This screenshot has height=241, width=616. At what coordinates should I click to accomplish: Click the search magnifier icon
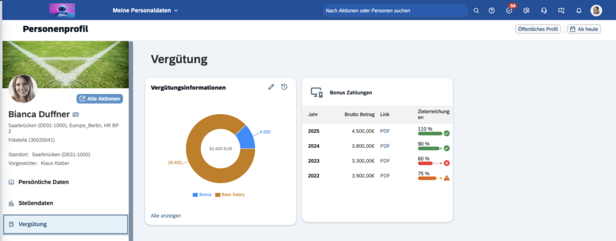tap(476, 10)
